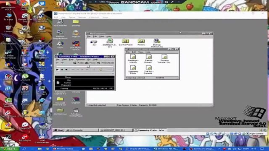Click the host Windows start button
The width and height of the screenshot is (269, 151).
(x=9, y=149)
